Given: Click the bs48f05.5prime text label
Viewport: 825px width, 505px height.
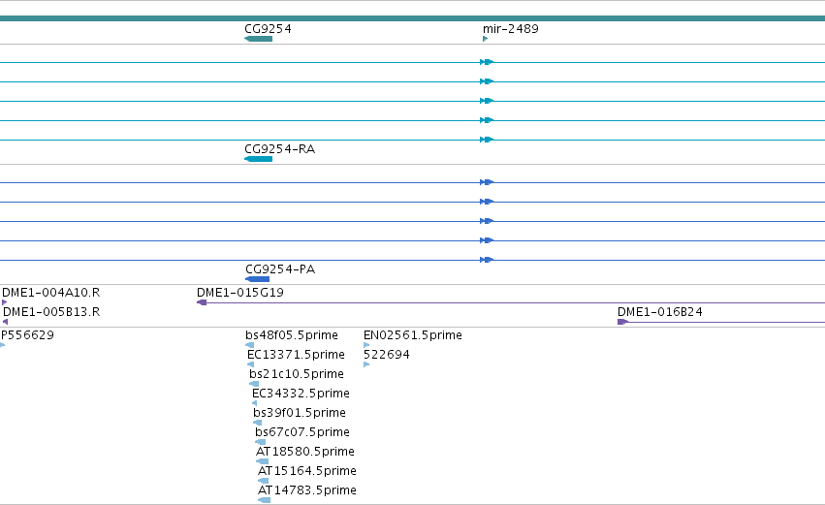Looking at the screenshot, I should 292,335.
